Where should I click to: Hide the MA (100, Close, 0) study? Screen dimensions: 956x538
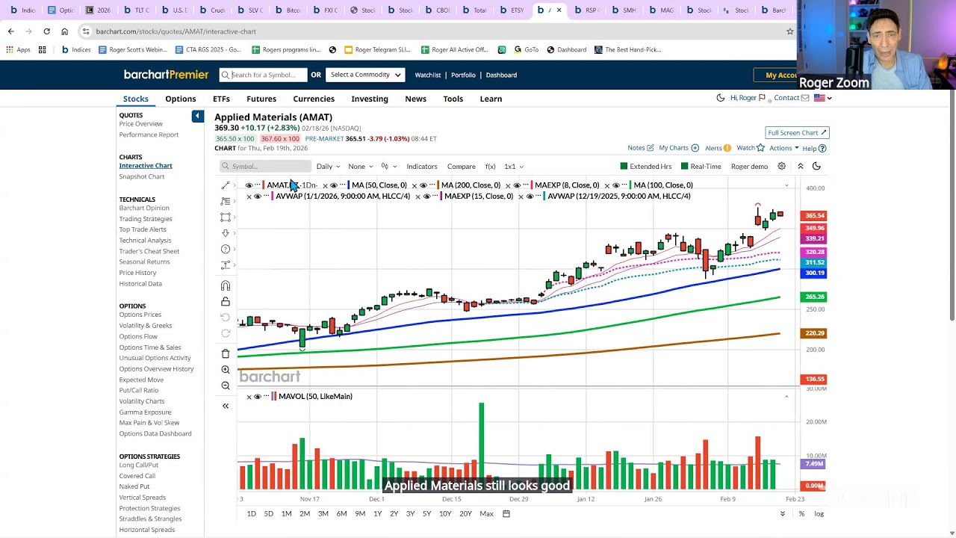[x=616, y=185]
